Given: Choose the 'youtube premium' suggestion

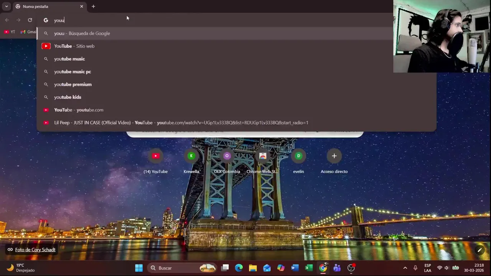Looking at the screenshot, I should 236,84.
